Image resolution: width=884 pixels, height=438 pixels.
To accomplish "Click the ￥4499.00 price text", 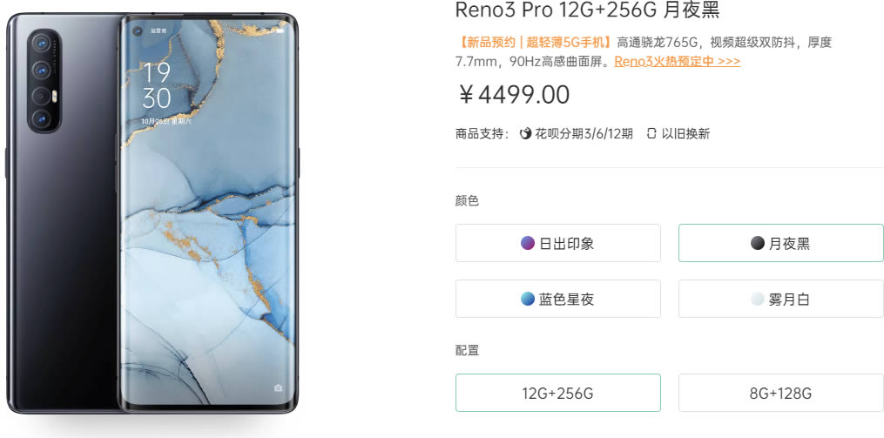I will click(514, 95).
